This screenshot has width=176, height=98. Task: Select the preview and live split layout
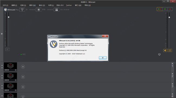(159, 9)
